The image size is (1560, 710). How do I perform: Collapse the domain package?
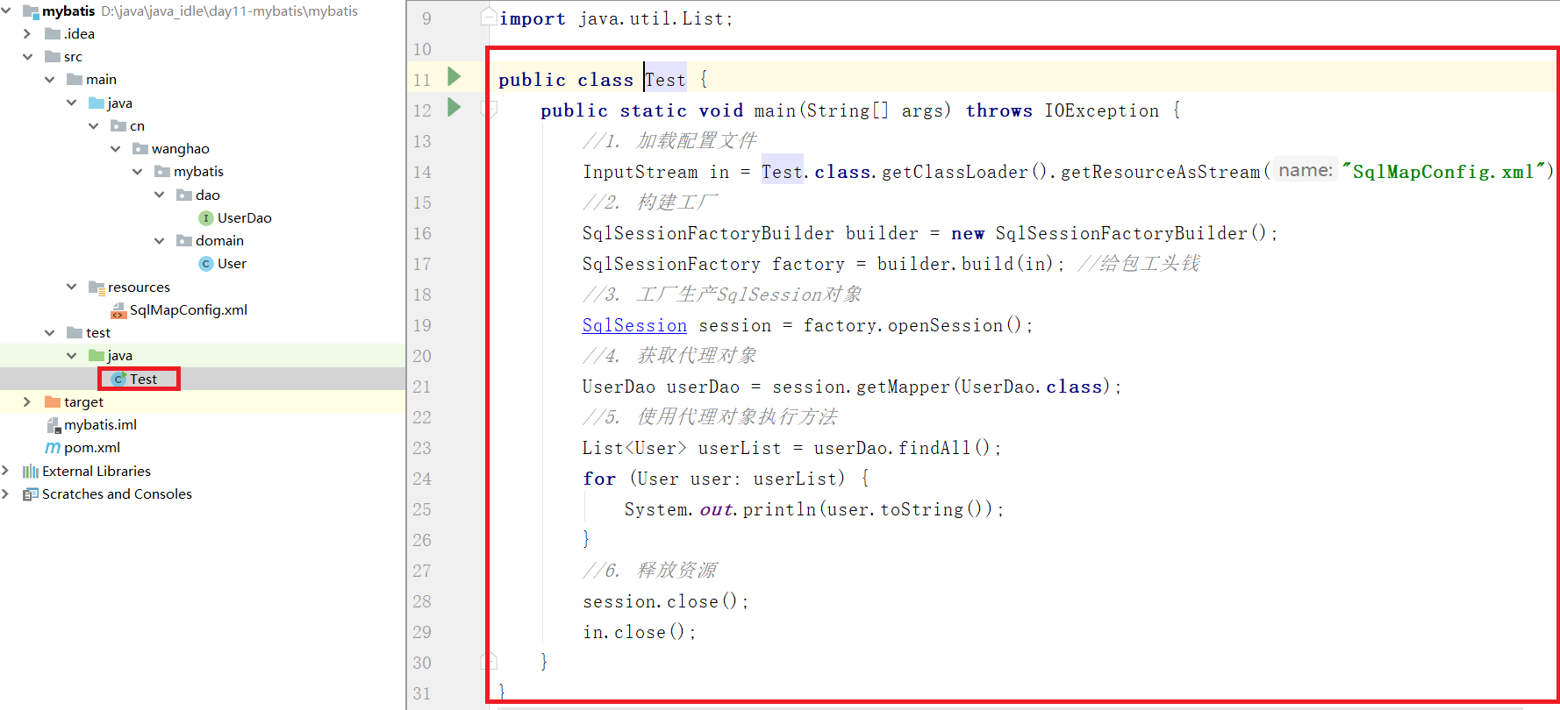[x=159, y=240]
